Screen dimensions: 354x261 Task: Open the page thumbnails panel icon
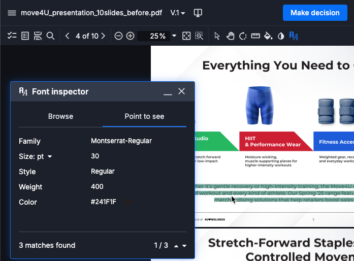[25, 36]
